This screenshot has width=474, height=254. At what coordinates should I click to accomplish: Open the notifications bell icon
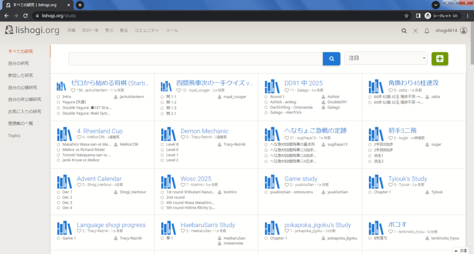[x=426, y=31]
